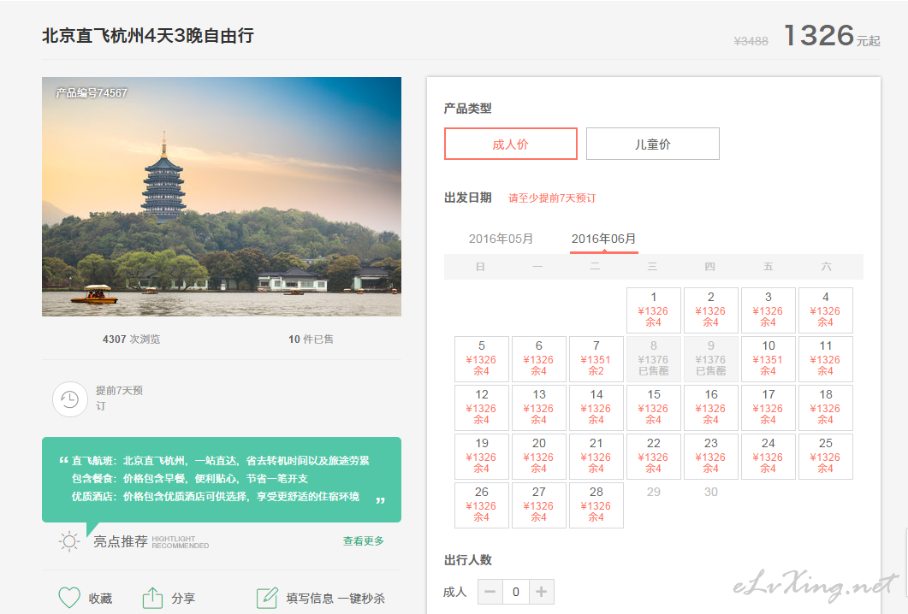Select the 成人价 product type
The width and height of the screenshot is (908, 614).
[x=511, y=144]
